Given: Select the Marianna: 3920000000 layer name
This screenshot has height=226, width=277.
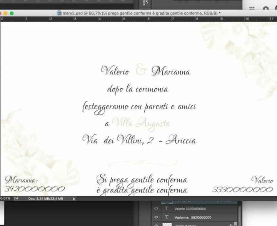Looking at the screenshot, I should pos(193,217).
